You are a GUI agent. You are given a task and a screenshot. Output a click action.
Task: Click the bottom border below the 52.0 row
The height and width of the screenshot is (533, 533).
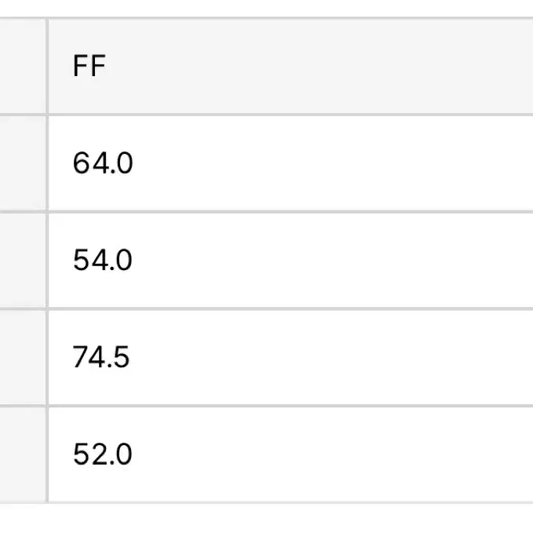click(x=267, y=502)
